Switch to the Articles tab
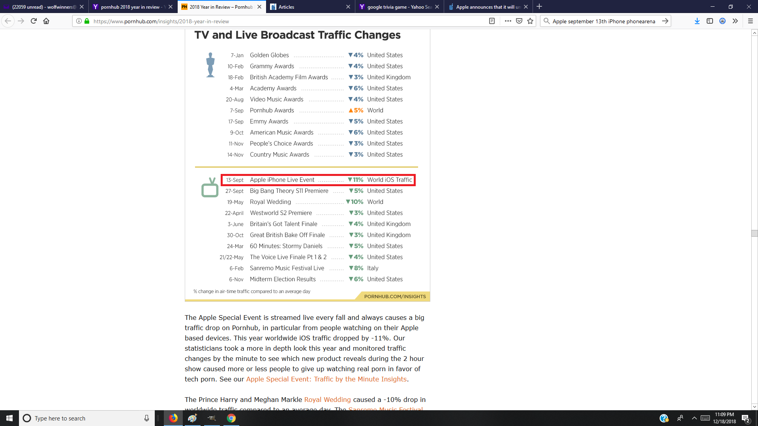Screen dimensions: 758x426 pos(311,7)
